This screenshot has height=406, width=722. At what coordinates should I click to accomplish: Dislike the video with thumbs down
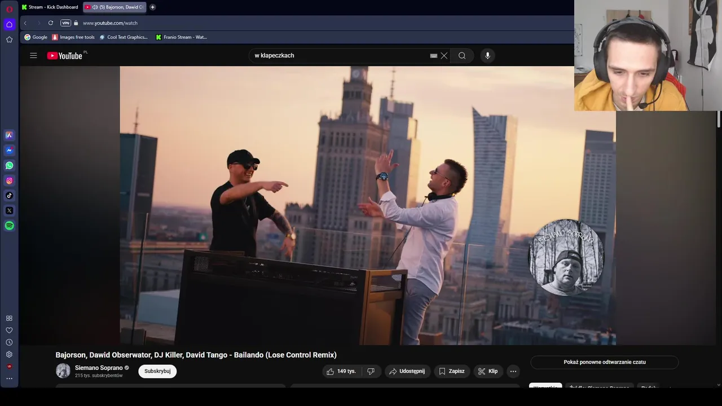pyautogui.click(x=371, y=371)
